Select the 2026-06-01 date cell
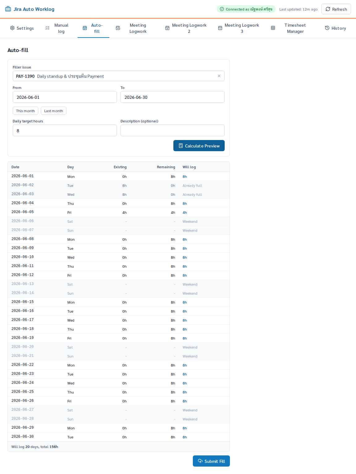Image resolution: width=356 pixels, height=474 pixels. tap(23, 176)
